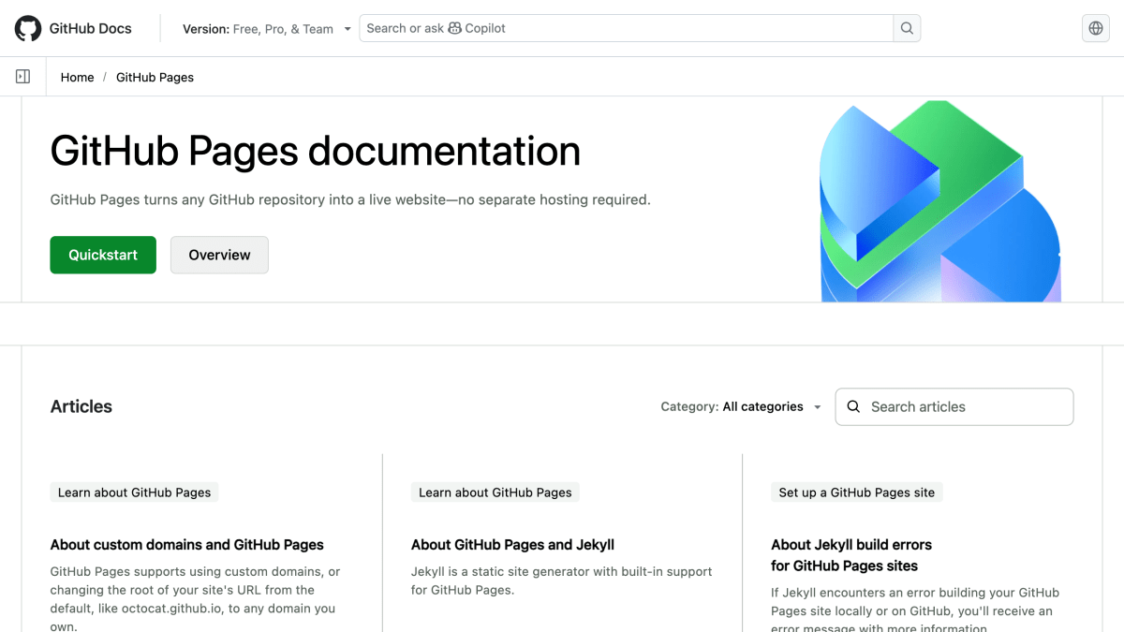Focus the Search or ask Copilot field
Viewport: 1124px width, 632px height.
626,28
